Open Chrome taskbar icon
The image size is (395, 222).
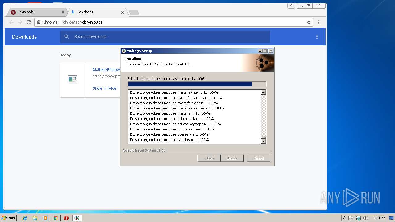click(56, 218)
